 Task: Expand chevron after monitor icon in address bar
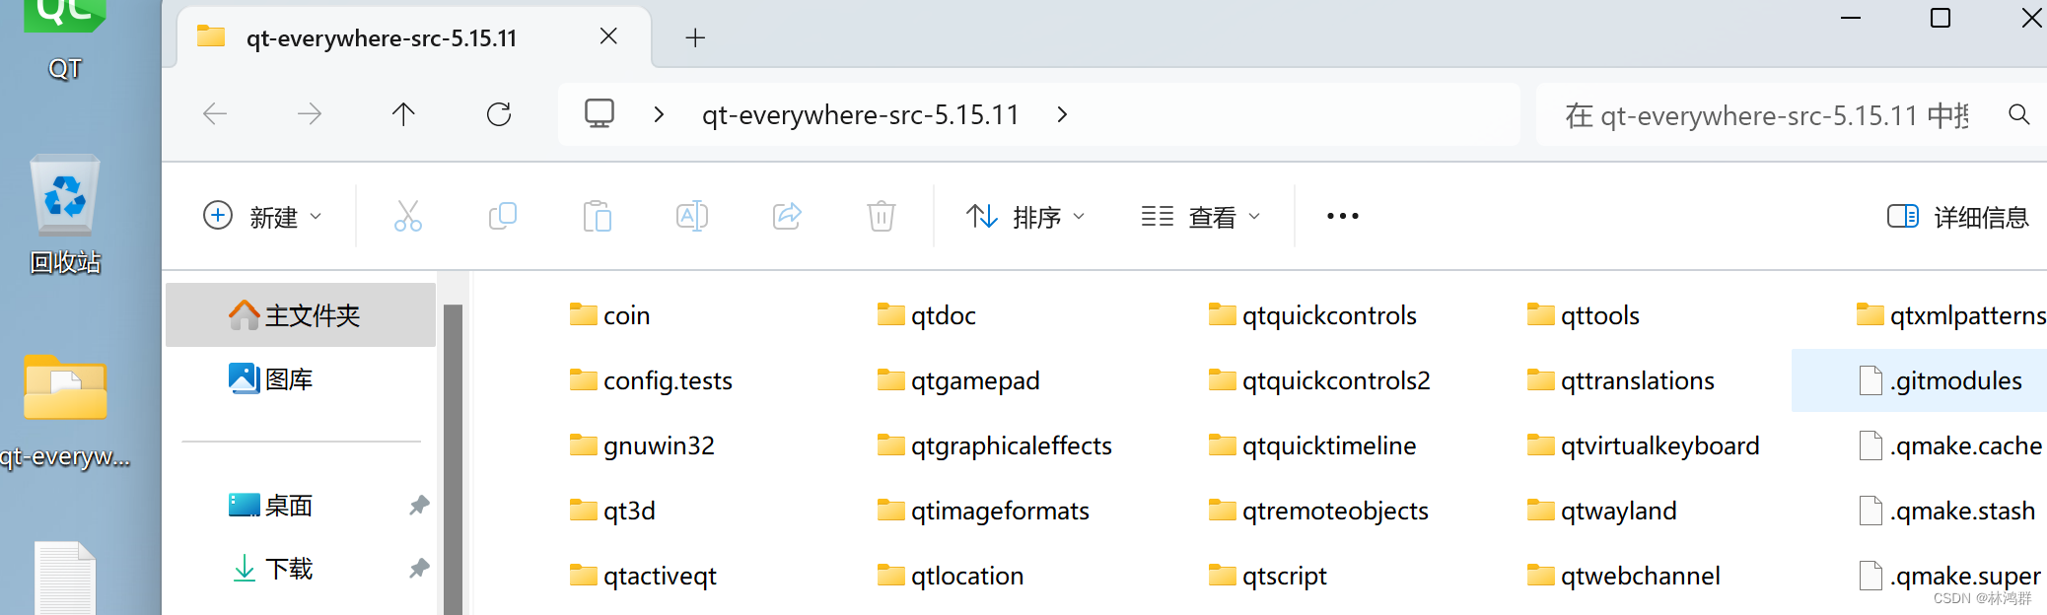pyautogui.click(x=659, y=114)
